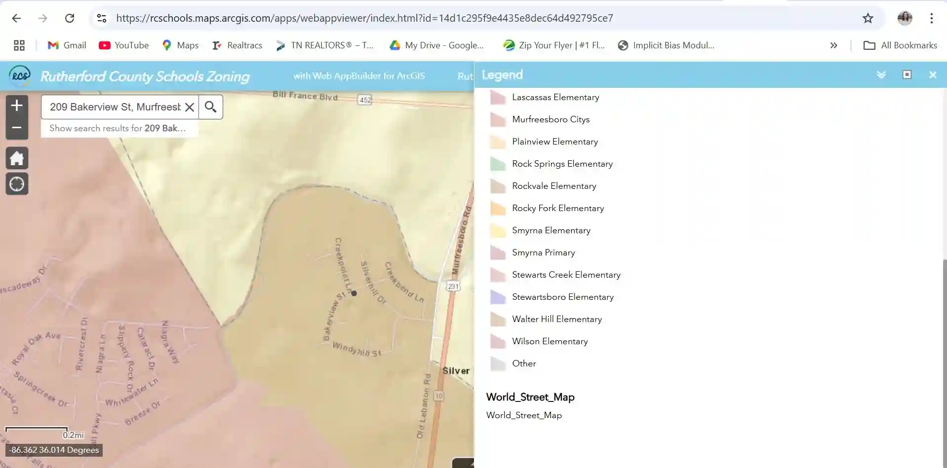Select Murfreesboro Citys legend label
The width and height of the screenshot is (947, 468).
click(x=551, y=119)
